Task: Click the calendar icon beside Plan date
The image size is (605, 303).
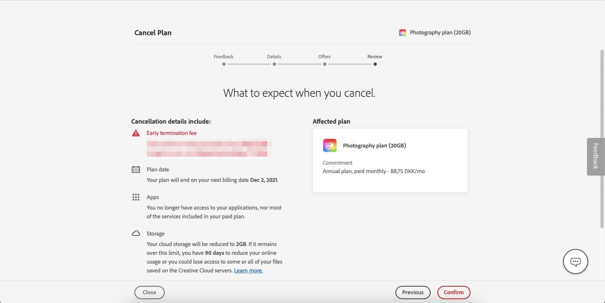Action: [136, 169]
